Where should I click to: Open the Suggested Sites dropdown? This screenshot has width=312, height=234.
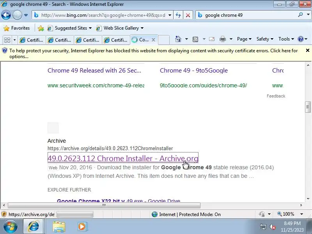tap(69, 28)
